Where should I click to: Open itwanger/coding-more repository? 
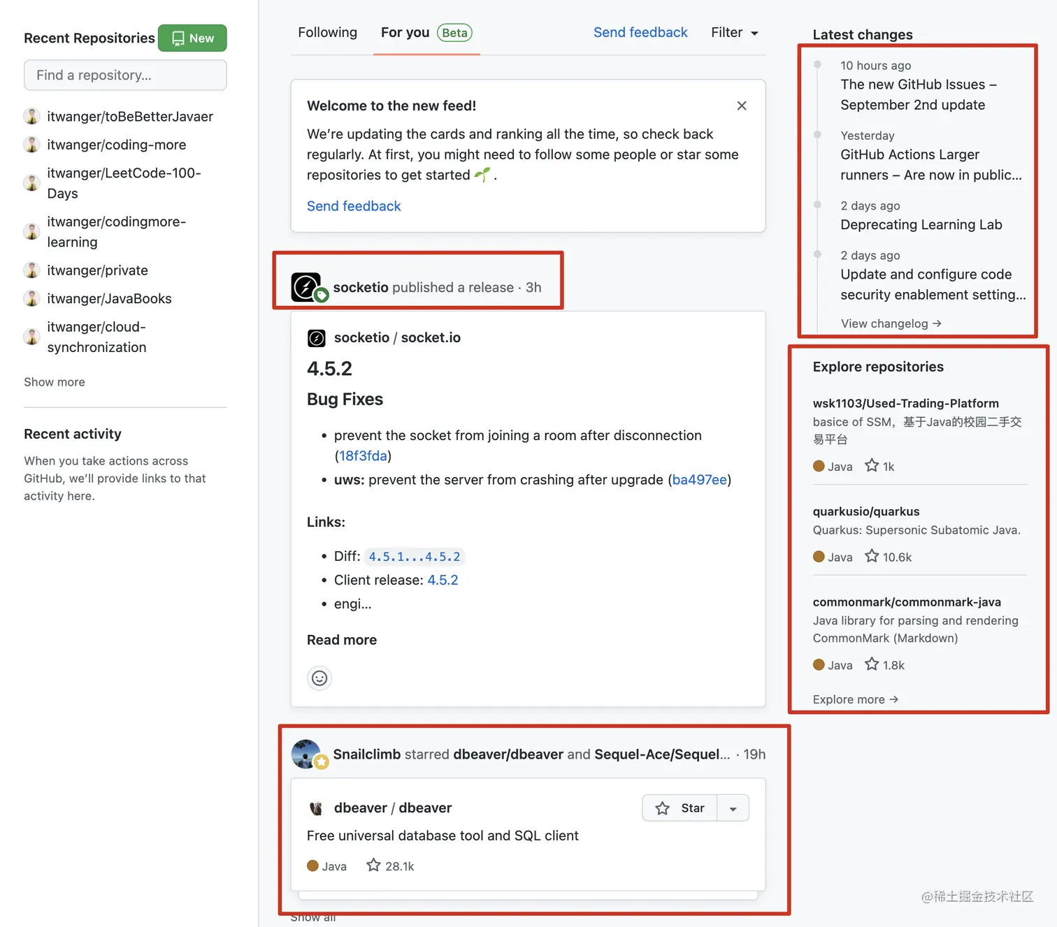coord(117,145)
